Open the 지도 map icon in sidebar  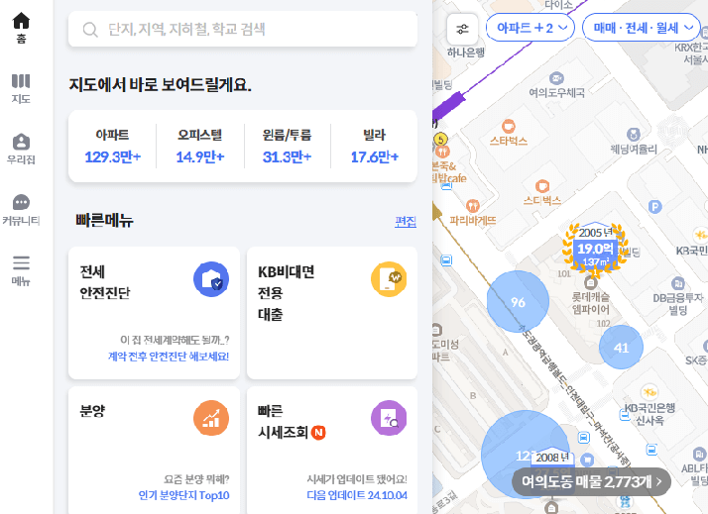coord(21,81)
